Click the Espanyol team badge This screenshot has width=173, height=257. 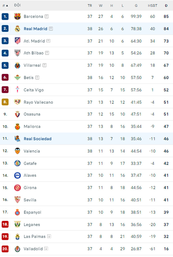[x=17, y=212]
